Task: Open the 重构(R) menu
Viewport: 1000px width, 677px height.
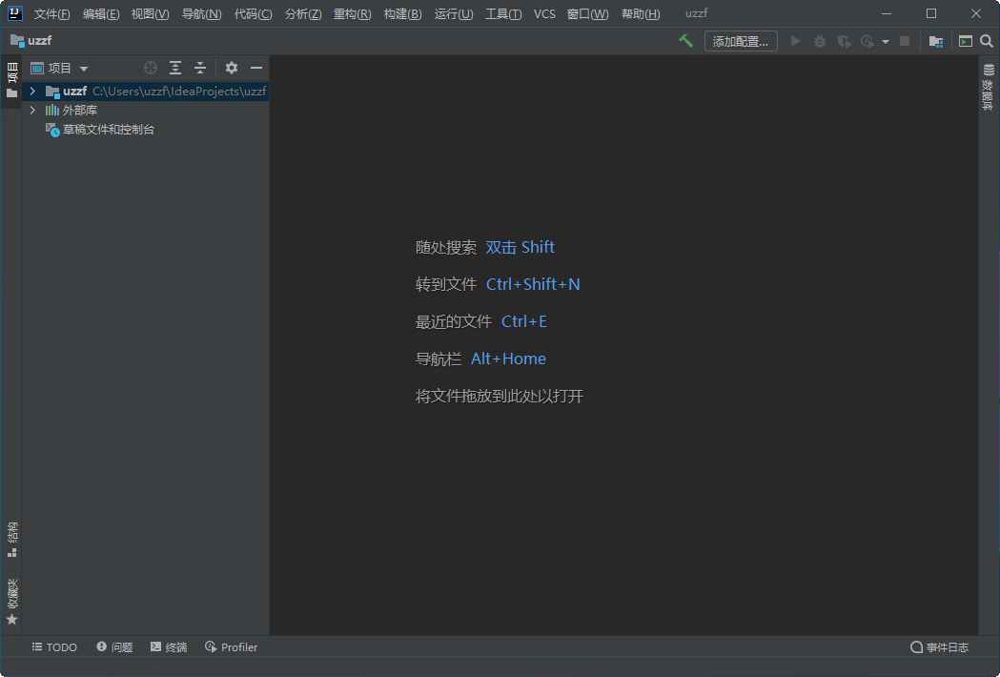Action: tap(352, 14)
